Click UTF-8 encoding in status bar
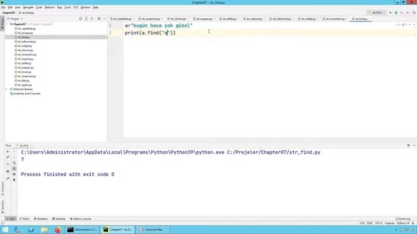This screenshot has width=417, height=234. pyautogui.click(x=379, y=224)
